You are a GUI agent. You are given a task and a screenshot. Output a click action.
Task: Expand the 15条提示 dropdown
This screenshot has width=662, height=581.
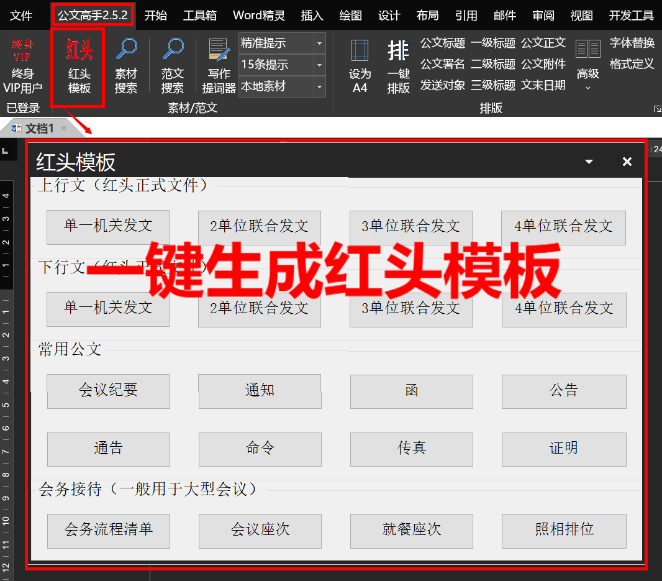(319, 65)
